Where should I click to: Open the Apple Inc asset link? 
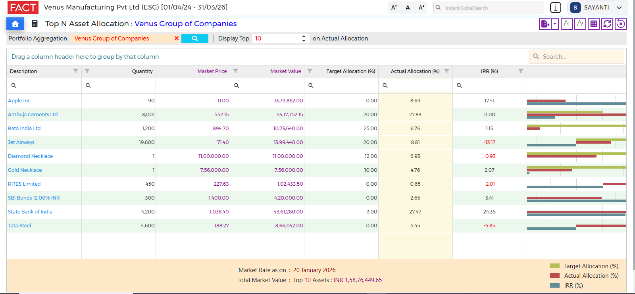[x=19, y=101]
